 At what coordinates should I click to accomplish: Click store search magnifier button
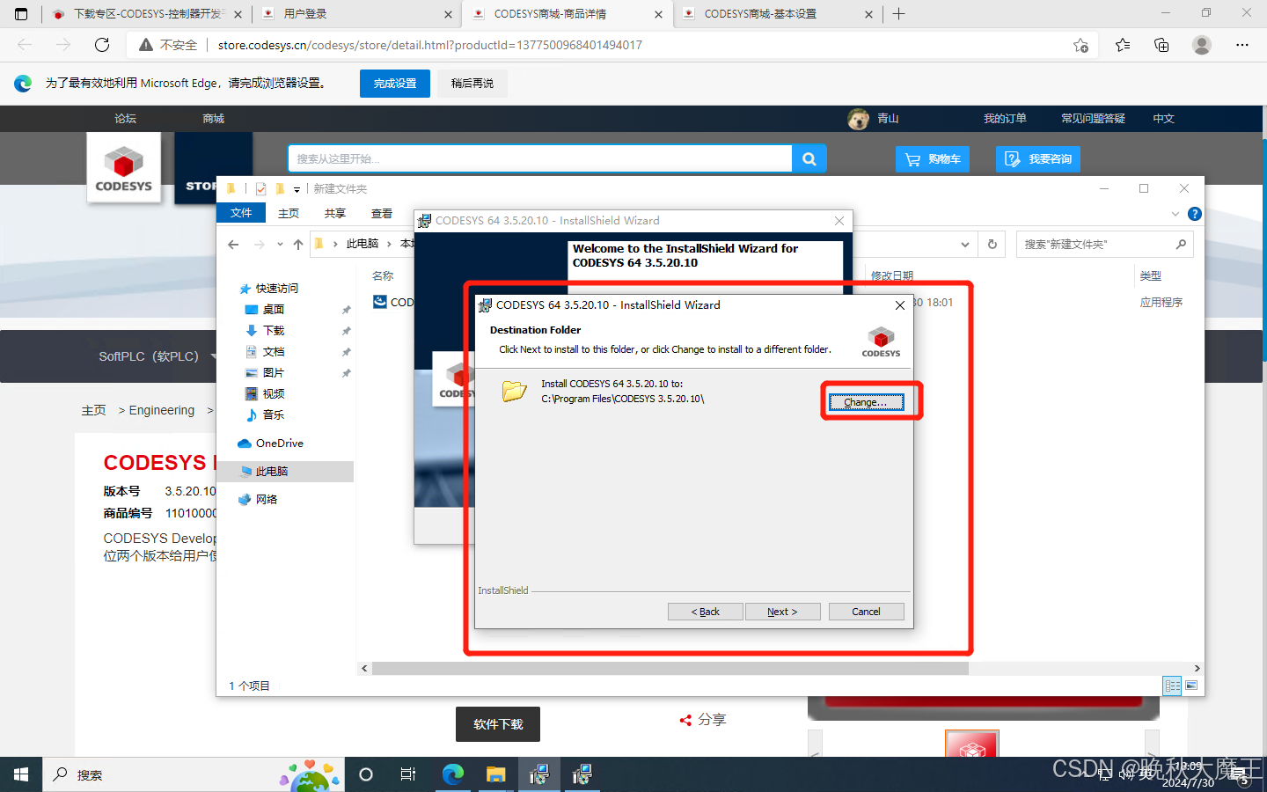809,159
